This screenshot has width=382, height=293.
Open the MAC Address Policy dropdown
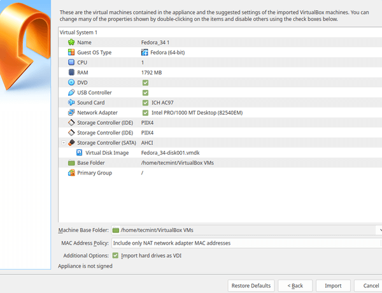pyautogui.click(x=246, y=243)
